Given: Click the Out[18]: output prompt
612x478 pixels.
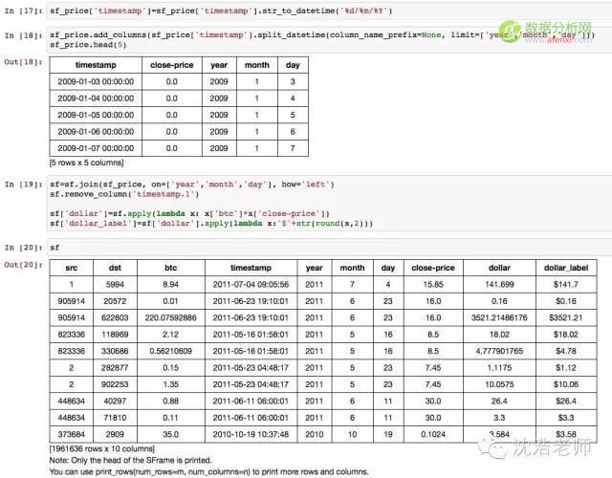Looking at the screenshot, I should [23, 62].
